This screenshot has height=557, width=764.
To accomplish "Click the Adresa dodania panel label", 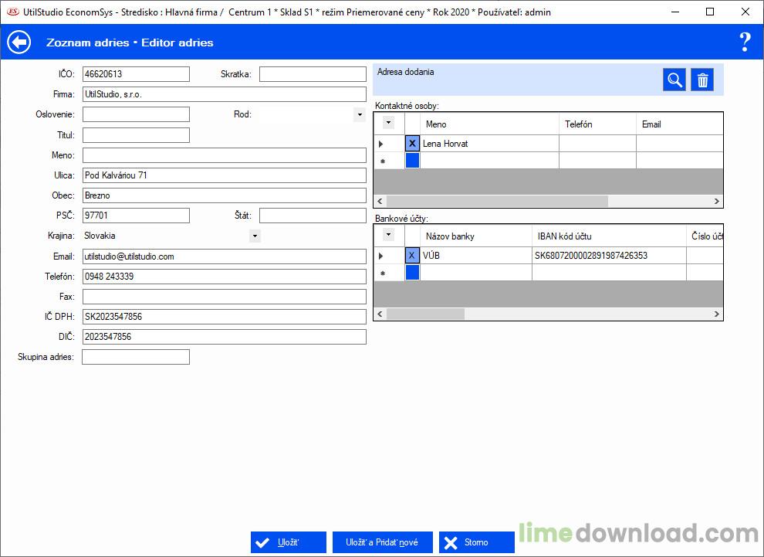I will tap(405, 72).
